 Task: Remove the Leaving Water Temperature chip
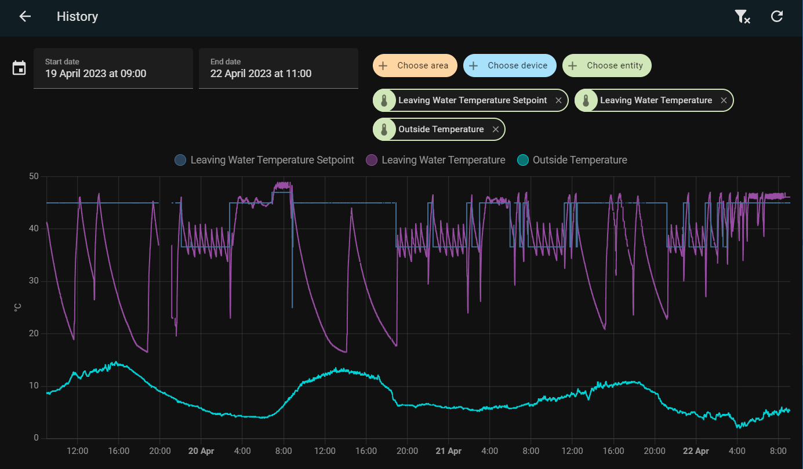(724, 100)
